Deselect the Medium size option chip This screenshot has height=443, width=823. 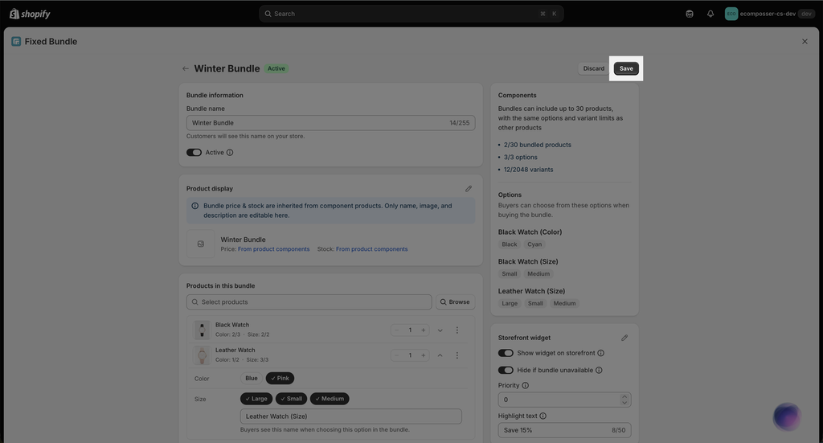pyautogui.click(x=330, y=399)
